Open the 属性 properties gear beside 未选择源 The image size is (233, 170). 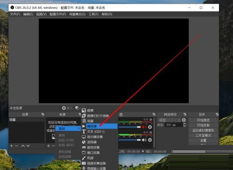[64, 108]
